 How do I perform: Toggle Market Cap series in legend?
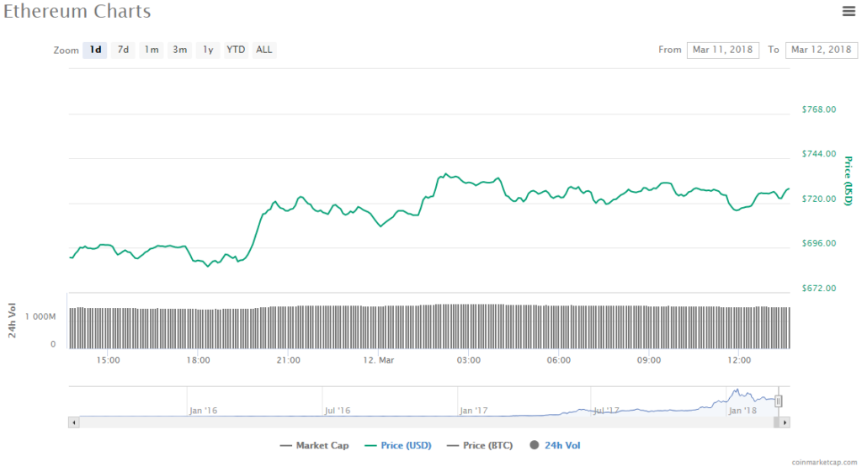tap(314, 445)
